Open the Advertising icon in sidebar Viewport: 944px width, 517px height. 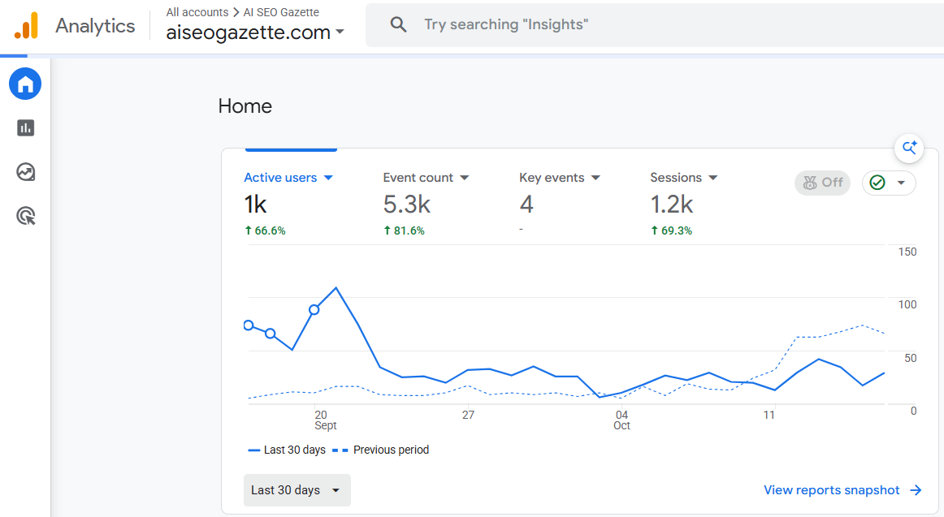[25, 216]
